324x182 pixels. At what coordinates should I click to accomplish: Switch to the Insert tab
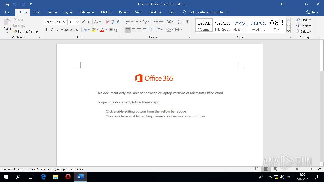[37, 12]
